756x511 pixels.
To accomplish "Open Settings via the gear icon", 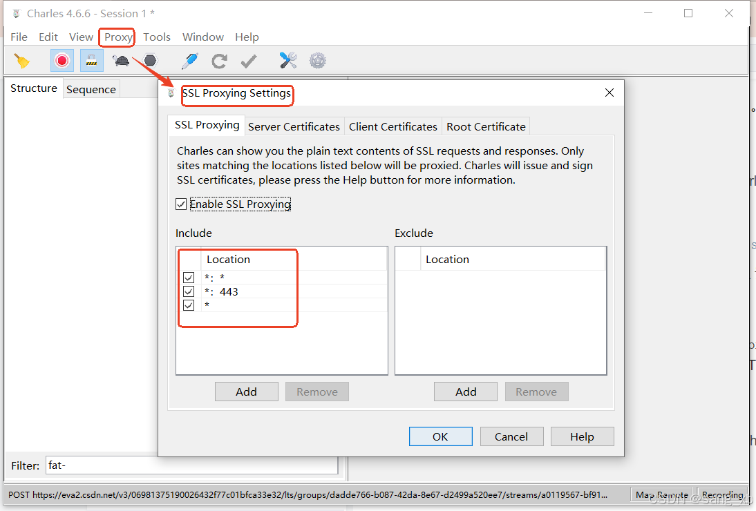I will click(x=318, y=61).
